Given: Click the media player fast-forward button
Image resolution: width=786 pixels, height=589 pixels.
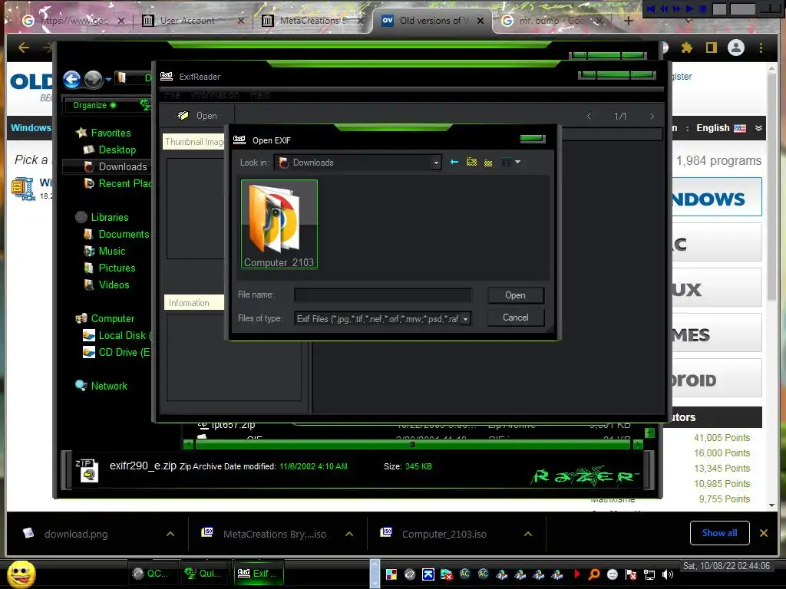Looking at the screenshot, I should tap(677, 8).
